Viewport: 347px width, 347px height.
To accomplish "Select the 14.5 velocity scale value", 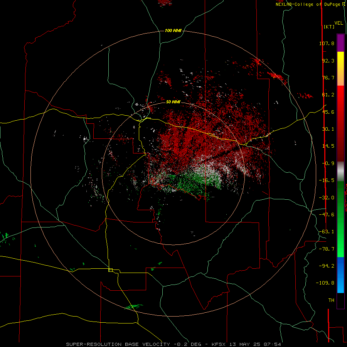I will [328, 146].
